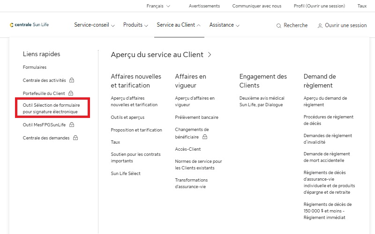Open Procédures de règlement de décès
Screen dimensions: 375x234
click(328, 120)
